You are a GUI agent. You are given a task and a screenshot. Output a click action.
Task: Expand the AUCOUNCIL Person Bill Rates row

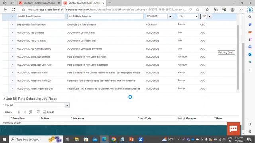pos(12,72)
